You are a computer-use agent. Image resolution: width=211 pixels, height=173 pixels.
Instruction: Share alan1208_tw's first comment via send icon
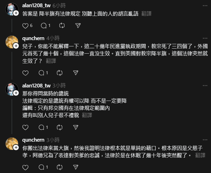(x=78, y=26)
